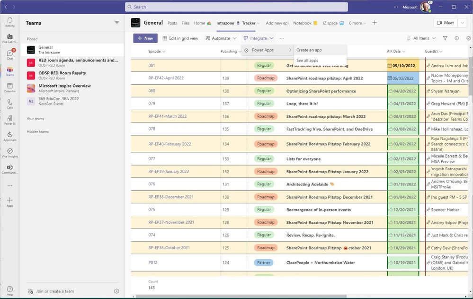
Task: Click the General team avatar icon
Action: click(135, 23)
